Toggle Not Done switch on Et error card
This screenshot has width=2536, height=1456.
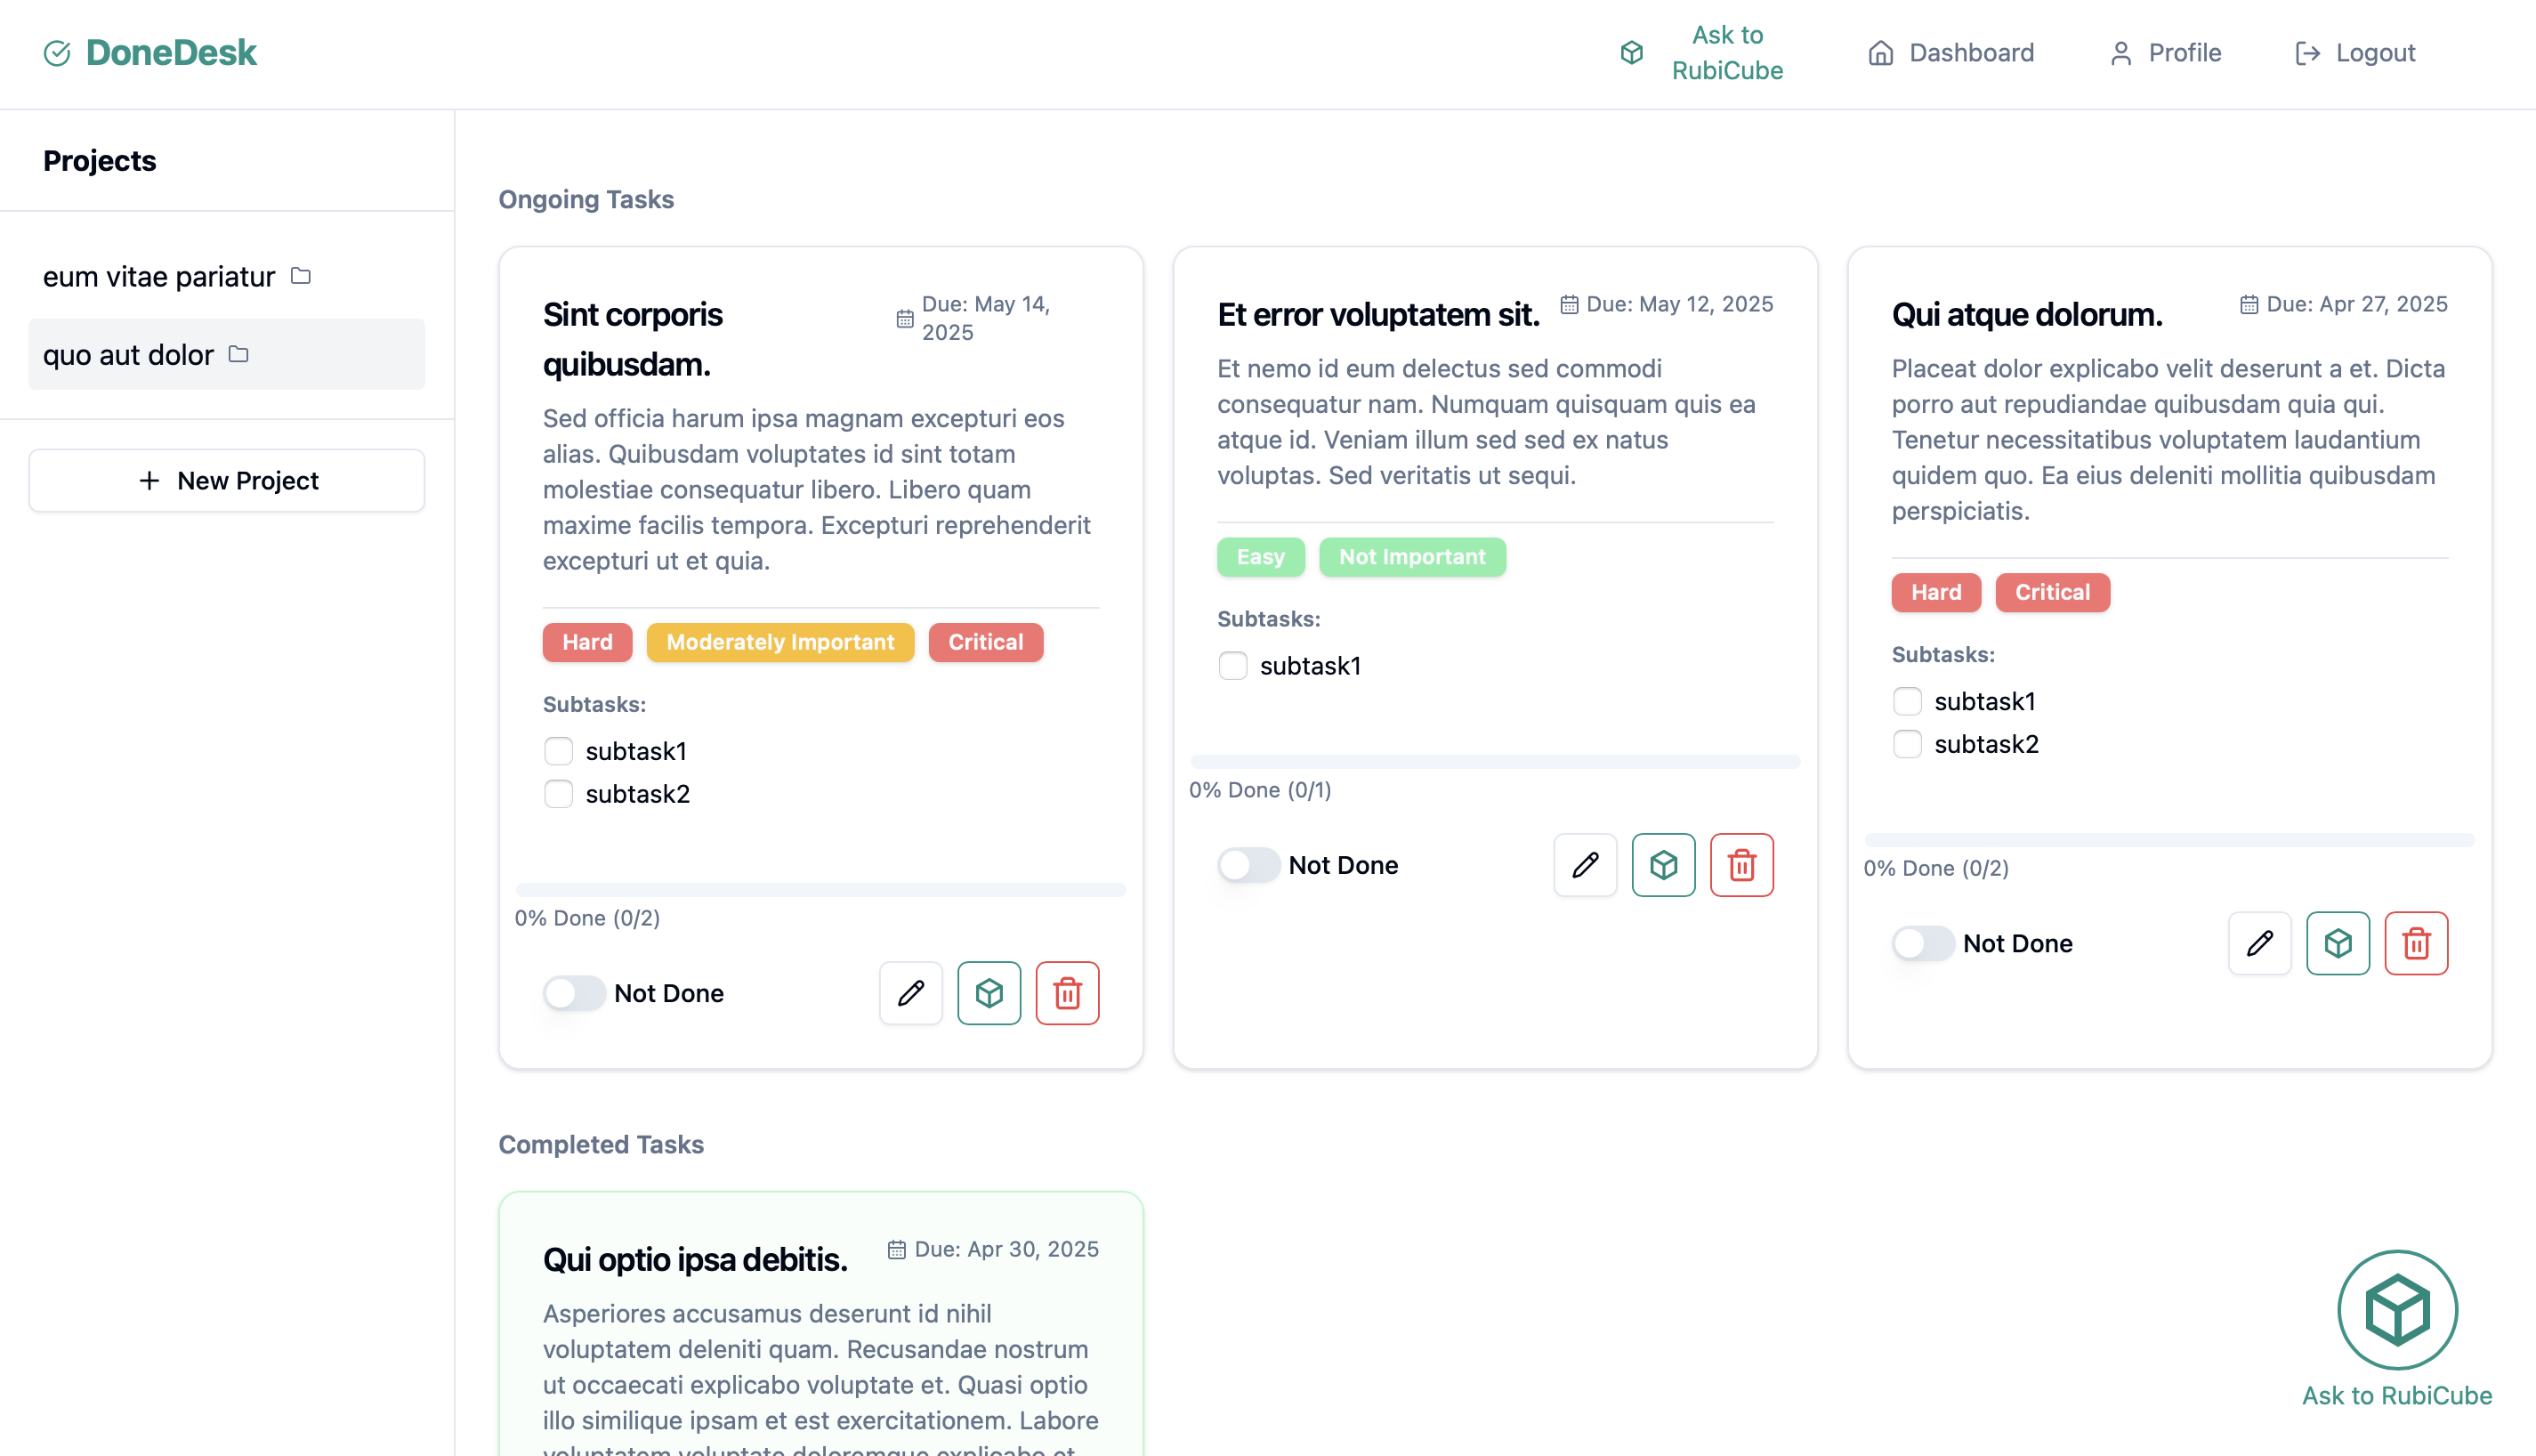(1248, 865)
